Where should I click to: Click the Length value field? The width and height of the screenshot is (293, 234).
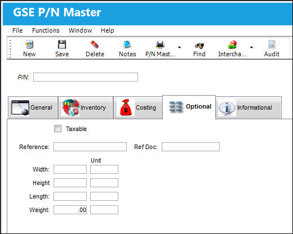click(x=70, y=196)
